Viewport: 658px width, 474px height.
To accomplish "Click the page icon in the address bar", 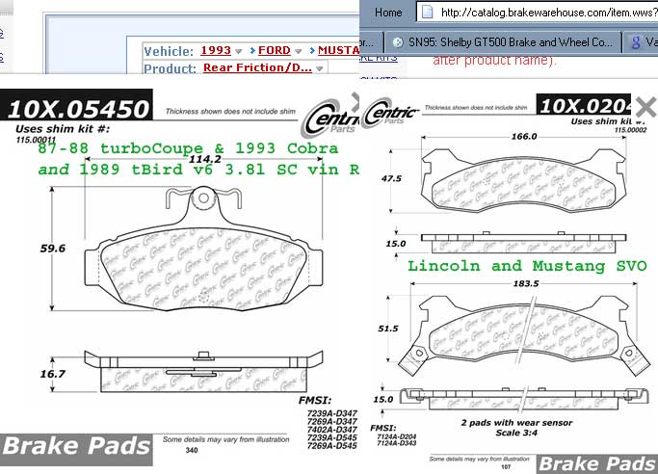I will (x=427, y=13).
